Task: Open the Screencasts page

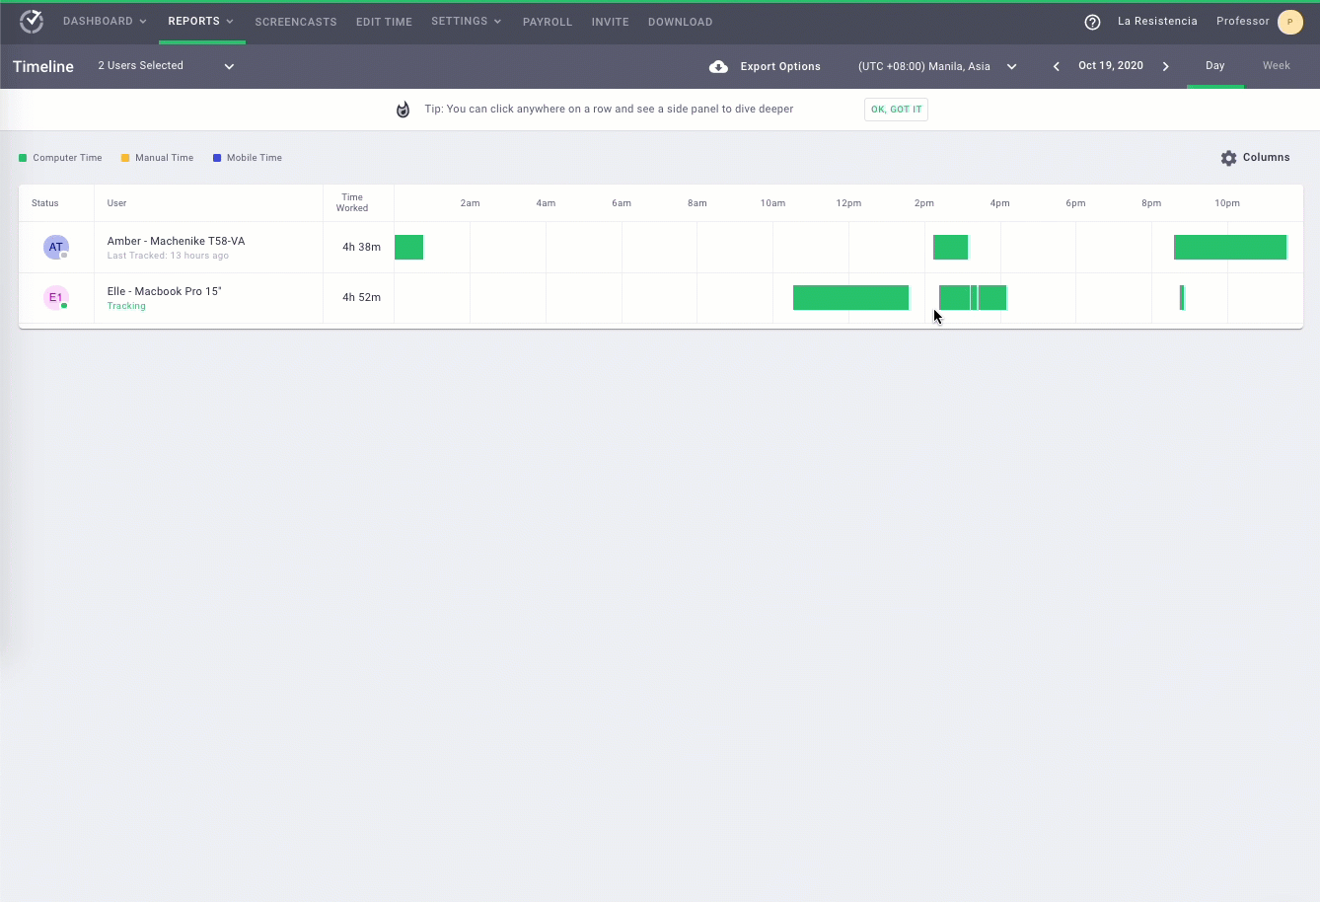Action: (296, 22)
